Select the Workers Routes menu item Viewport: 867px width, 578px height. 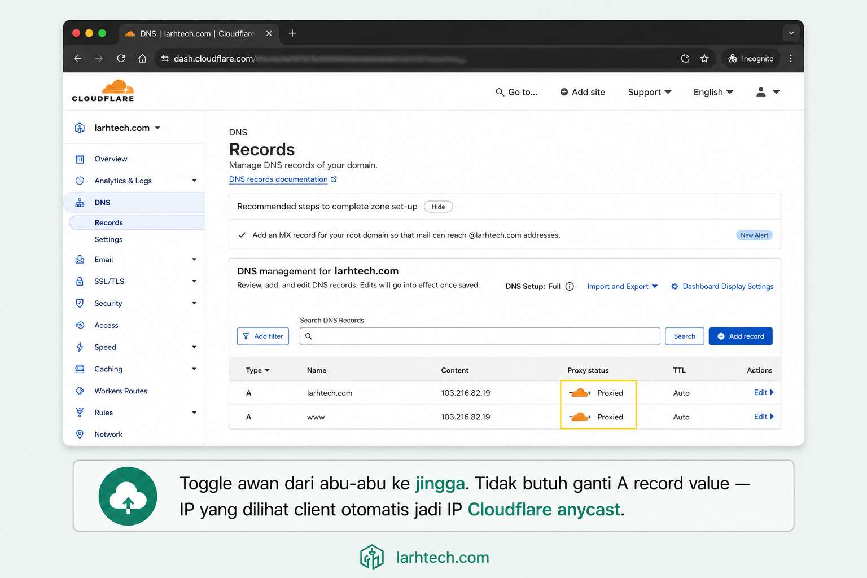[121, 391]
